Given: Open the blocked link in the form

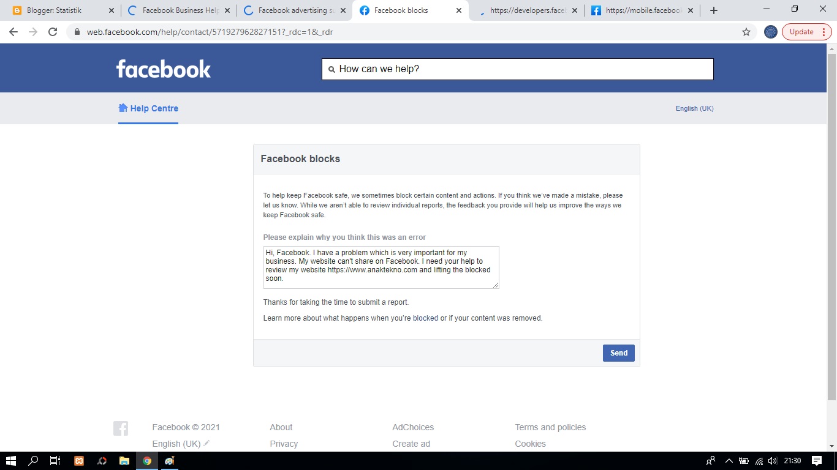Looking at the screenshot, I should coord(425,318).
